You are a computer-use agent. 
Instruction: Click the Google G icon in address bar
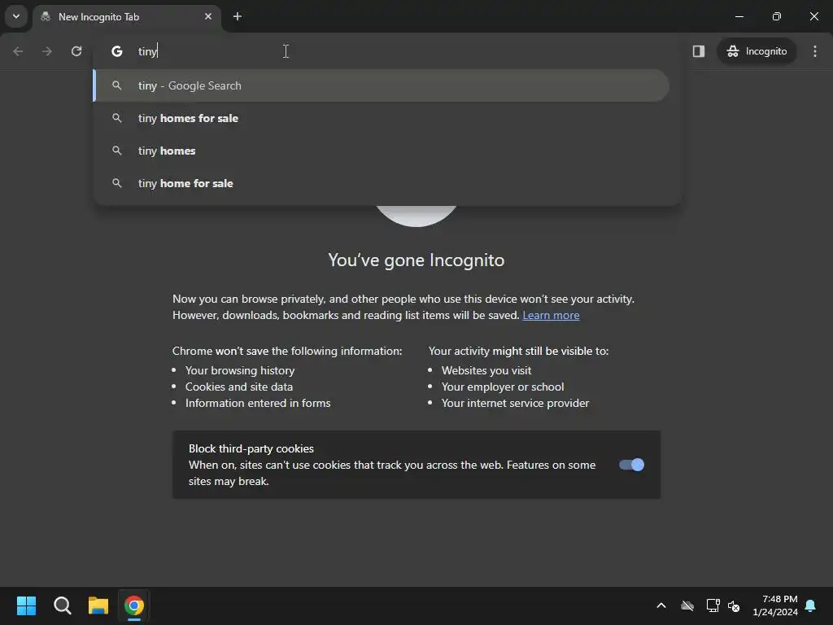pyautogui.click(x=117, y=51)
